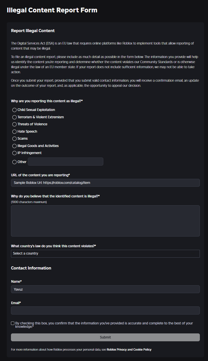Screen dimensions: 208x361
Task: Click the IP Infringement label text
Action: coord(29,153)
